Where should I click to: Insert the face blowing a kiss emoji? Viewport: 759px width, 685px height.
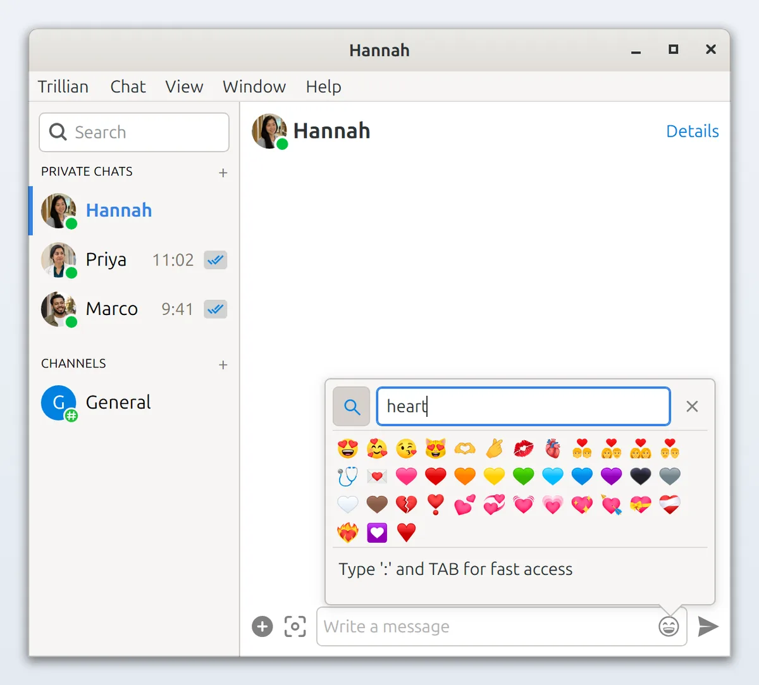click(406, 448)
